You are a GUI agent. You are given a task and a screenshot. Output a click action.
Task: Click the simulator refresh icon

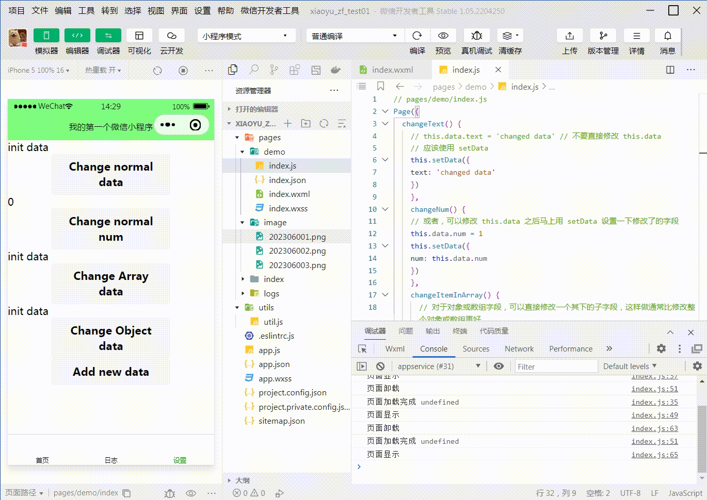(x=158, y=70)
